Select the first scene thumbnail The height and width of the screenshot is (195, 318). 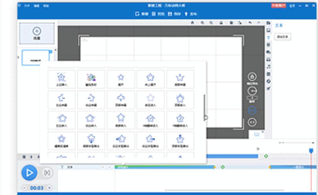(35, 58)
